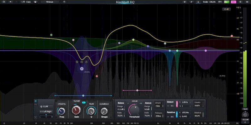Select the beige band node near 100 Hz

(x=73, y=40)
